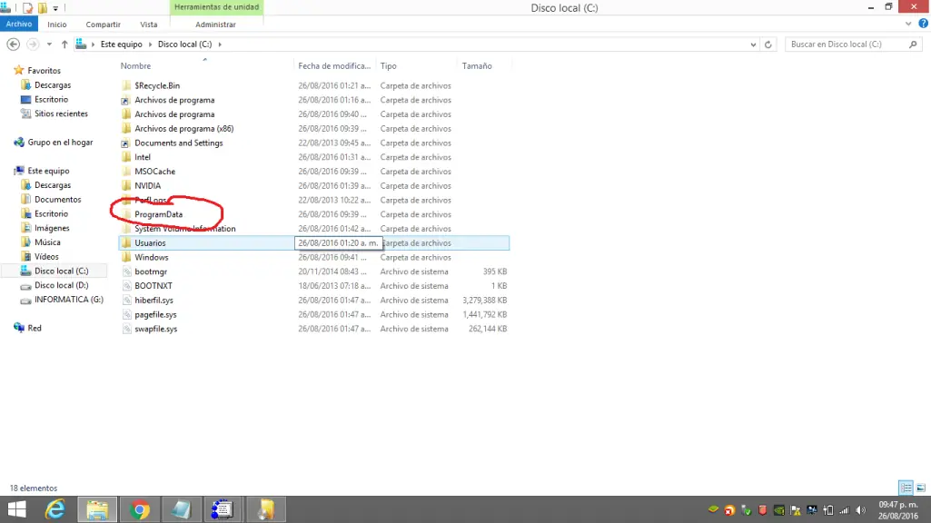Click the search magnifier icon
This screenshot has height=523, width=931.
click(x=913, y=44)
